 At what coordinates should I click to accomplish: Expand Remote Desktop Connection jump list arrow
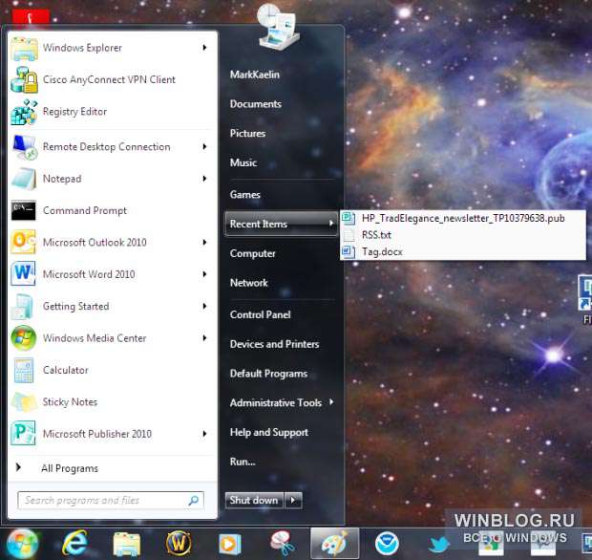coord(204,146)
